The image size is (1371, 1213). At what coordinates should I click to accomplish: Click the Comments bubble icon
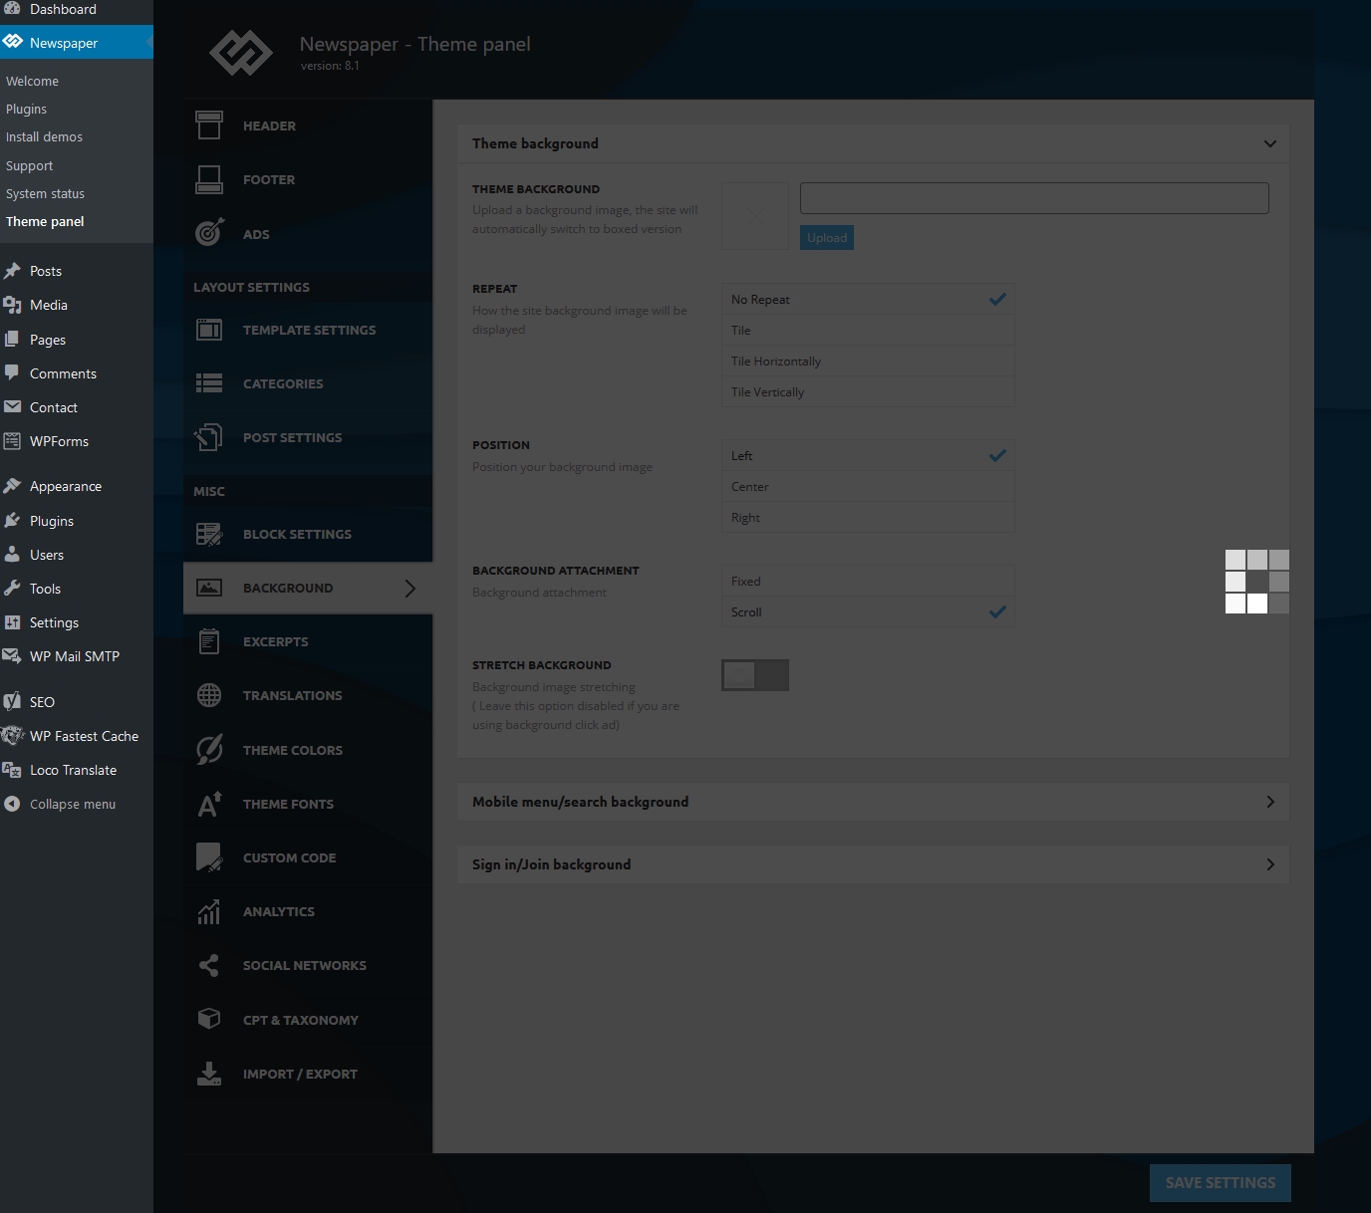coord(12,373)
